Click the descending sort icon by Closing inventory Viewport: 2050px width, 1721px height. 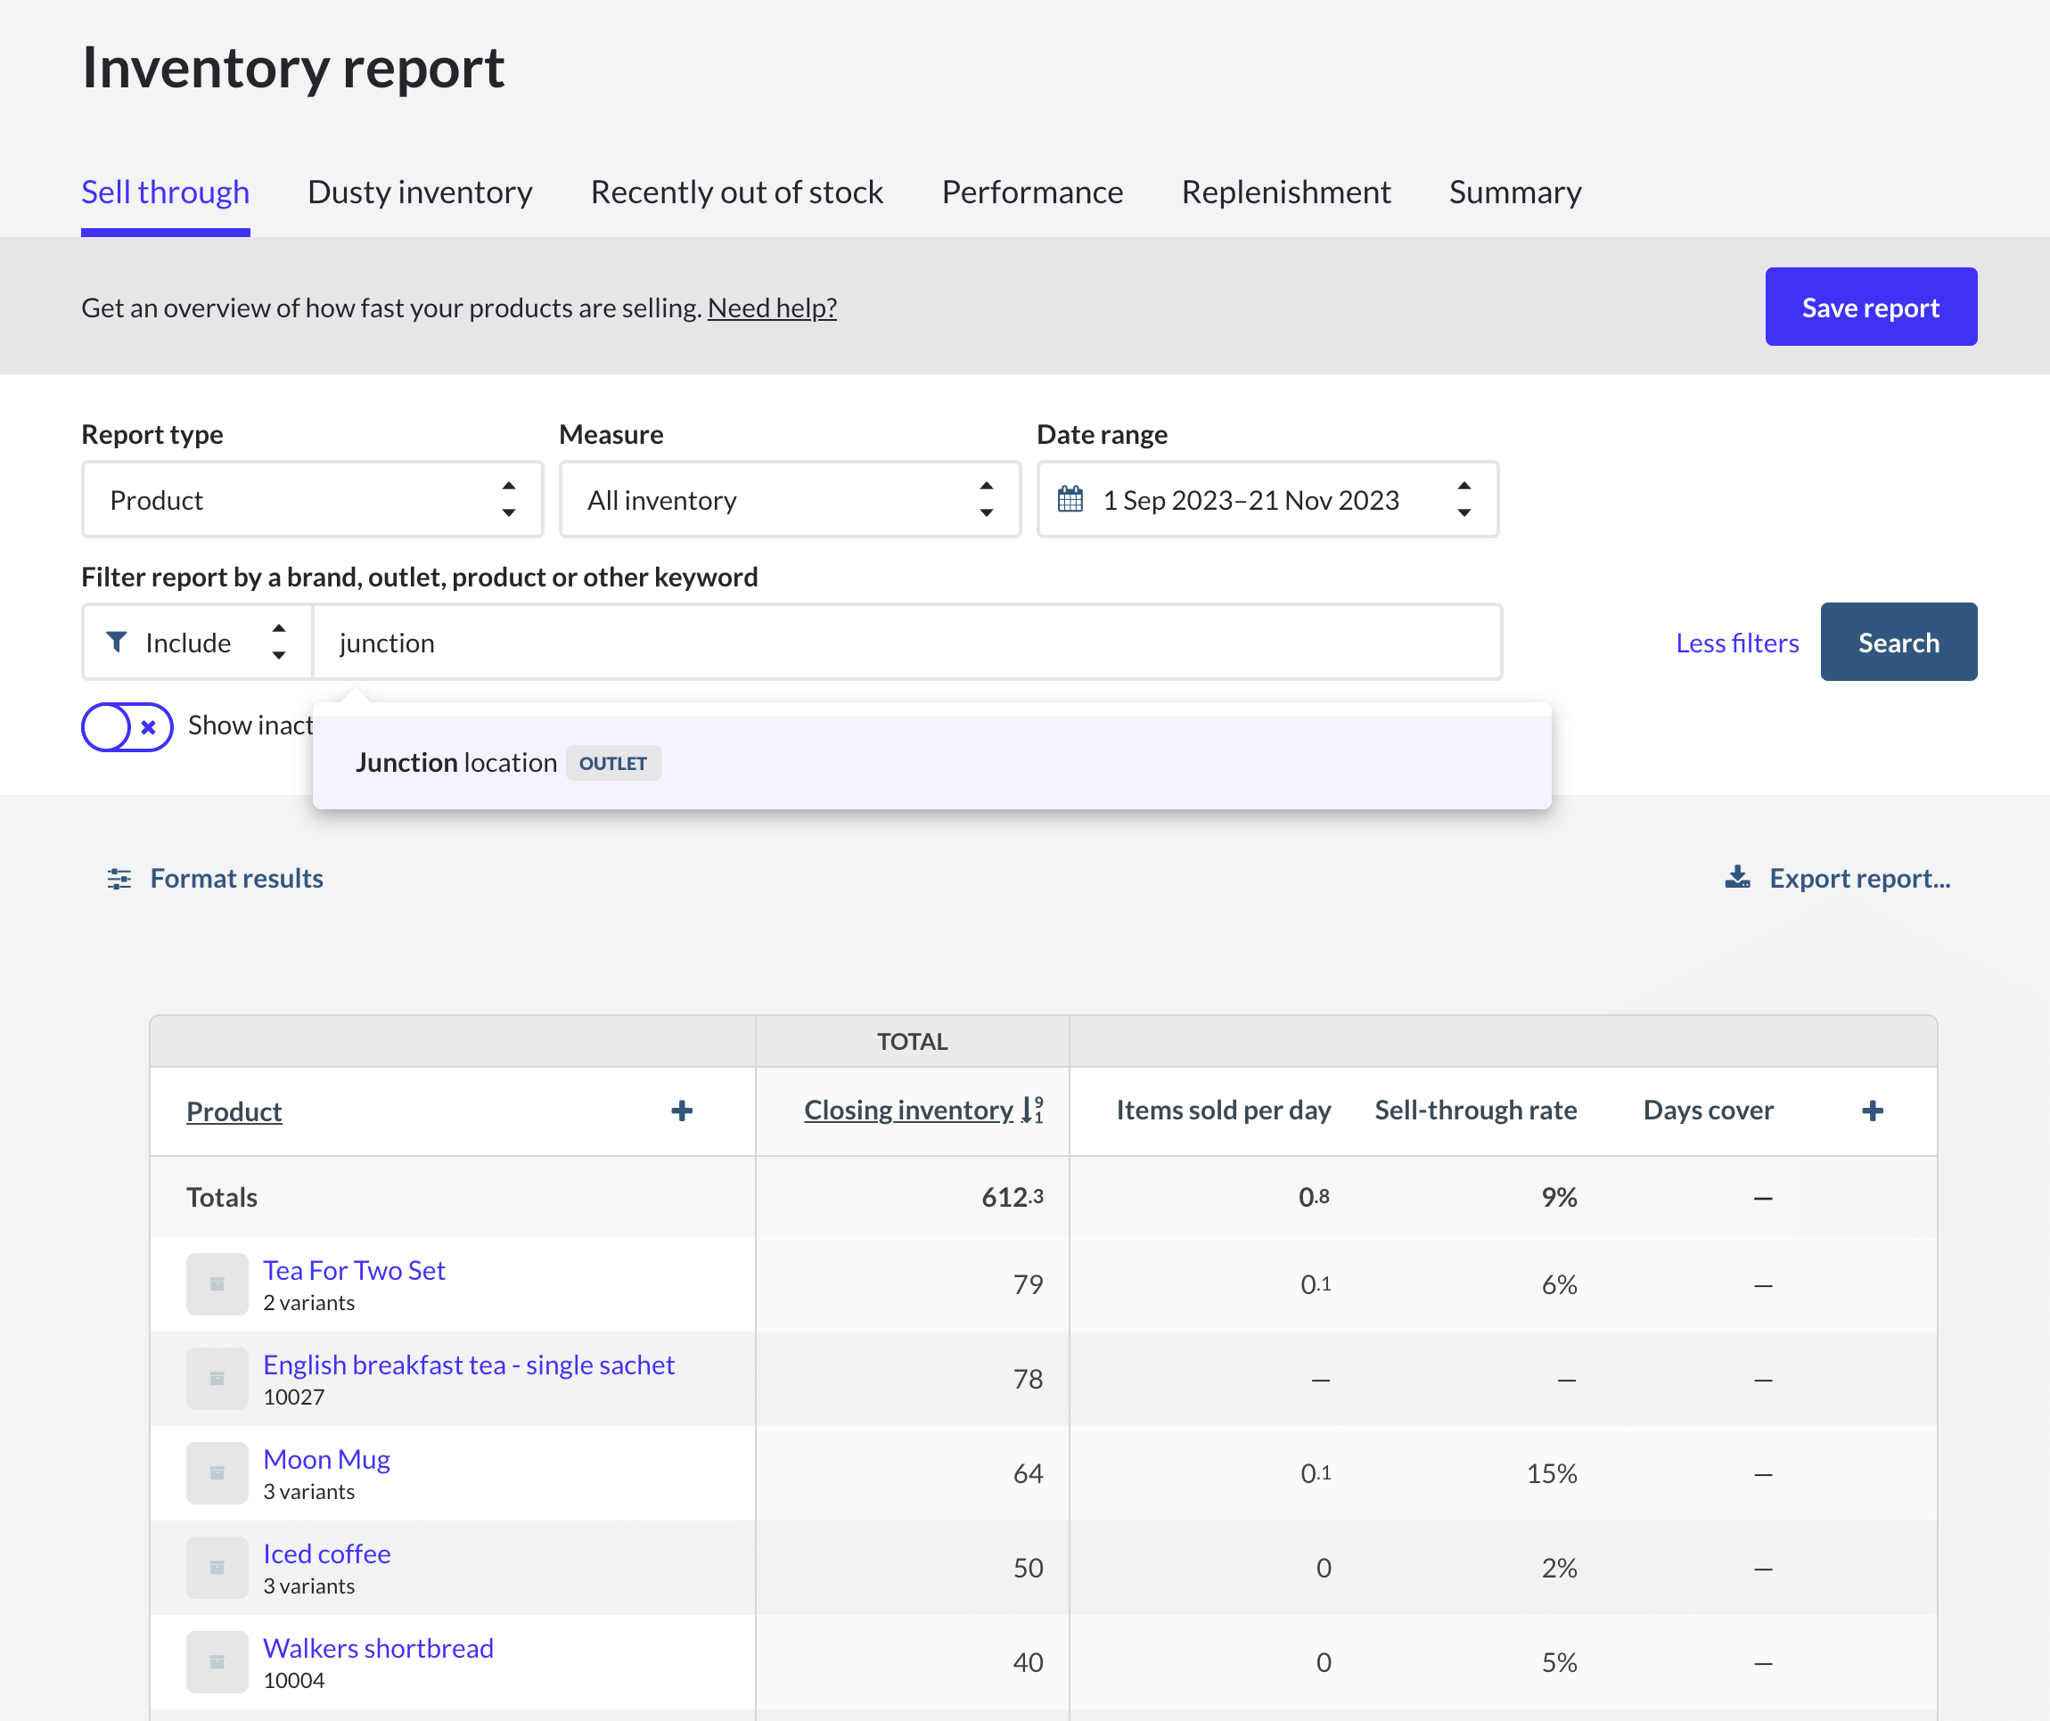click(x=1033, y=1110)
